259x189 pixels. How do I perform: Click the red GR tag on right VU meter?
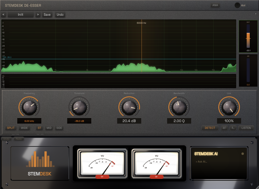pos(156,177)
